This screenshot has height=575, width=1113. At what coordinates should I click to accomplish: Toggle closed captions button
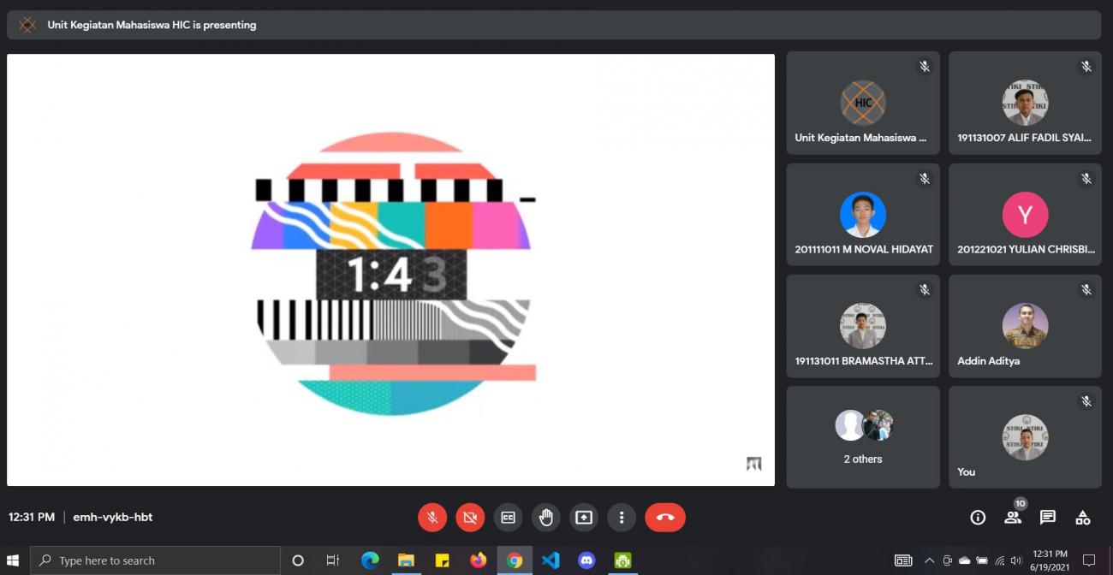tap(508, 517)
